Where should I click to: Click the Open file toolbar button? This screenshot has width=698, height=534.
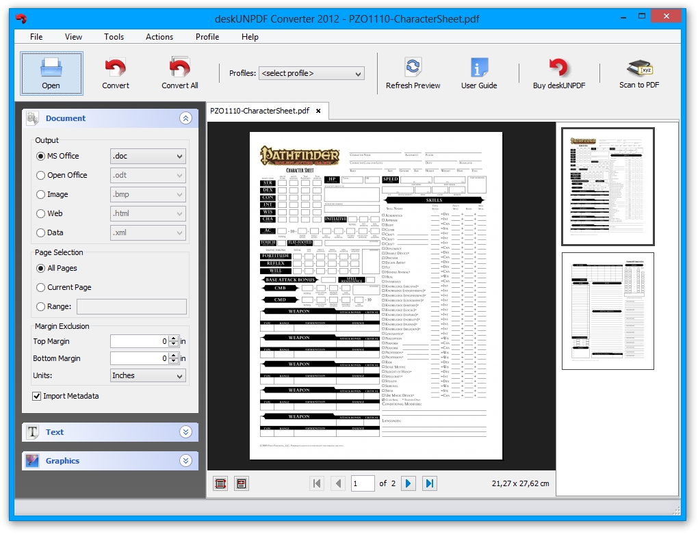click(51, 73)
